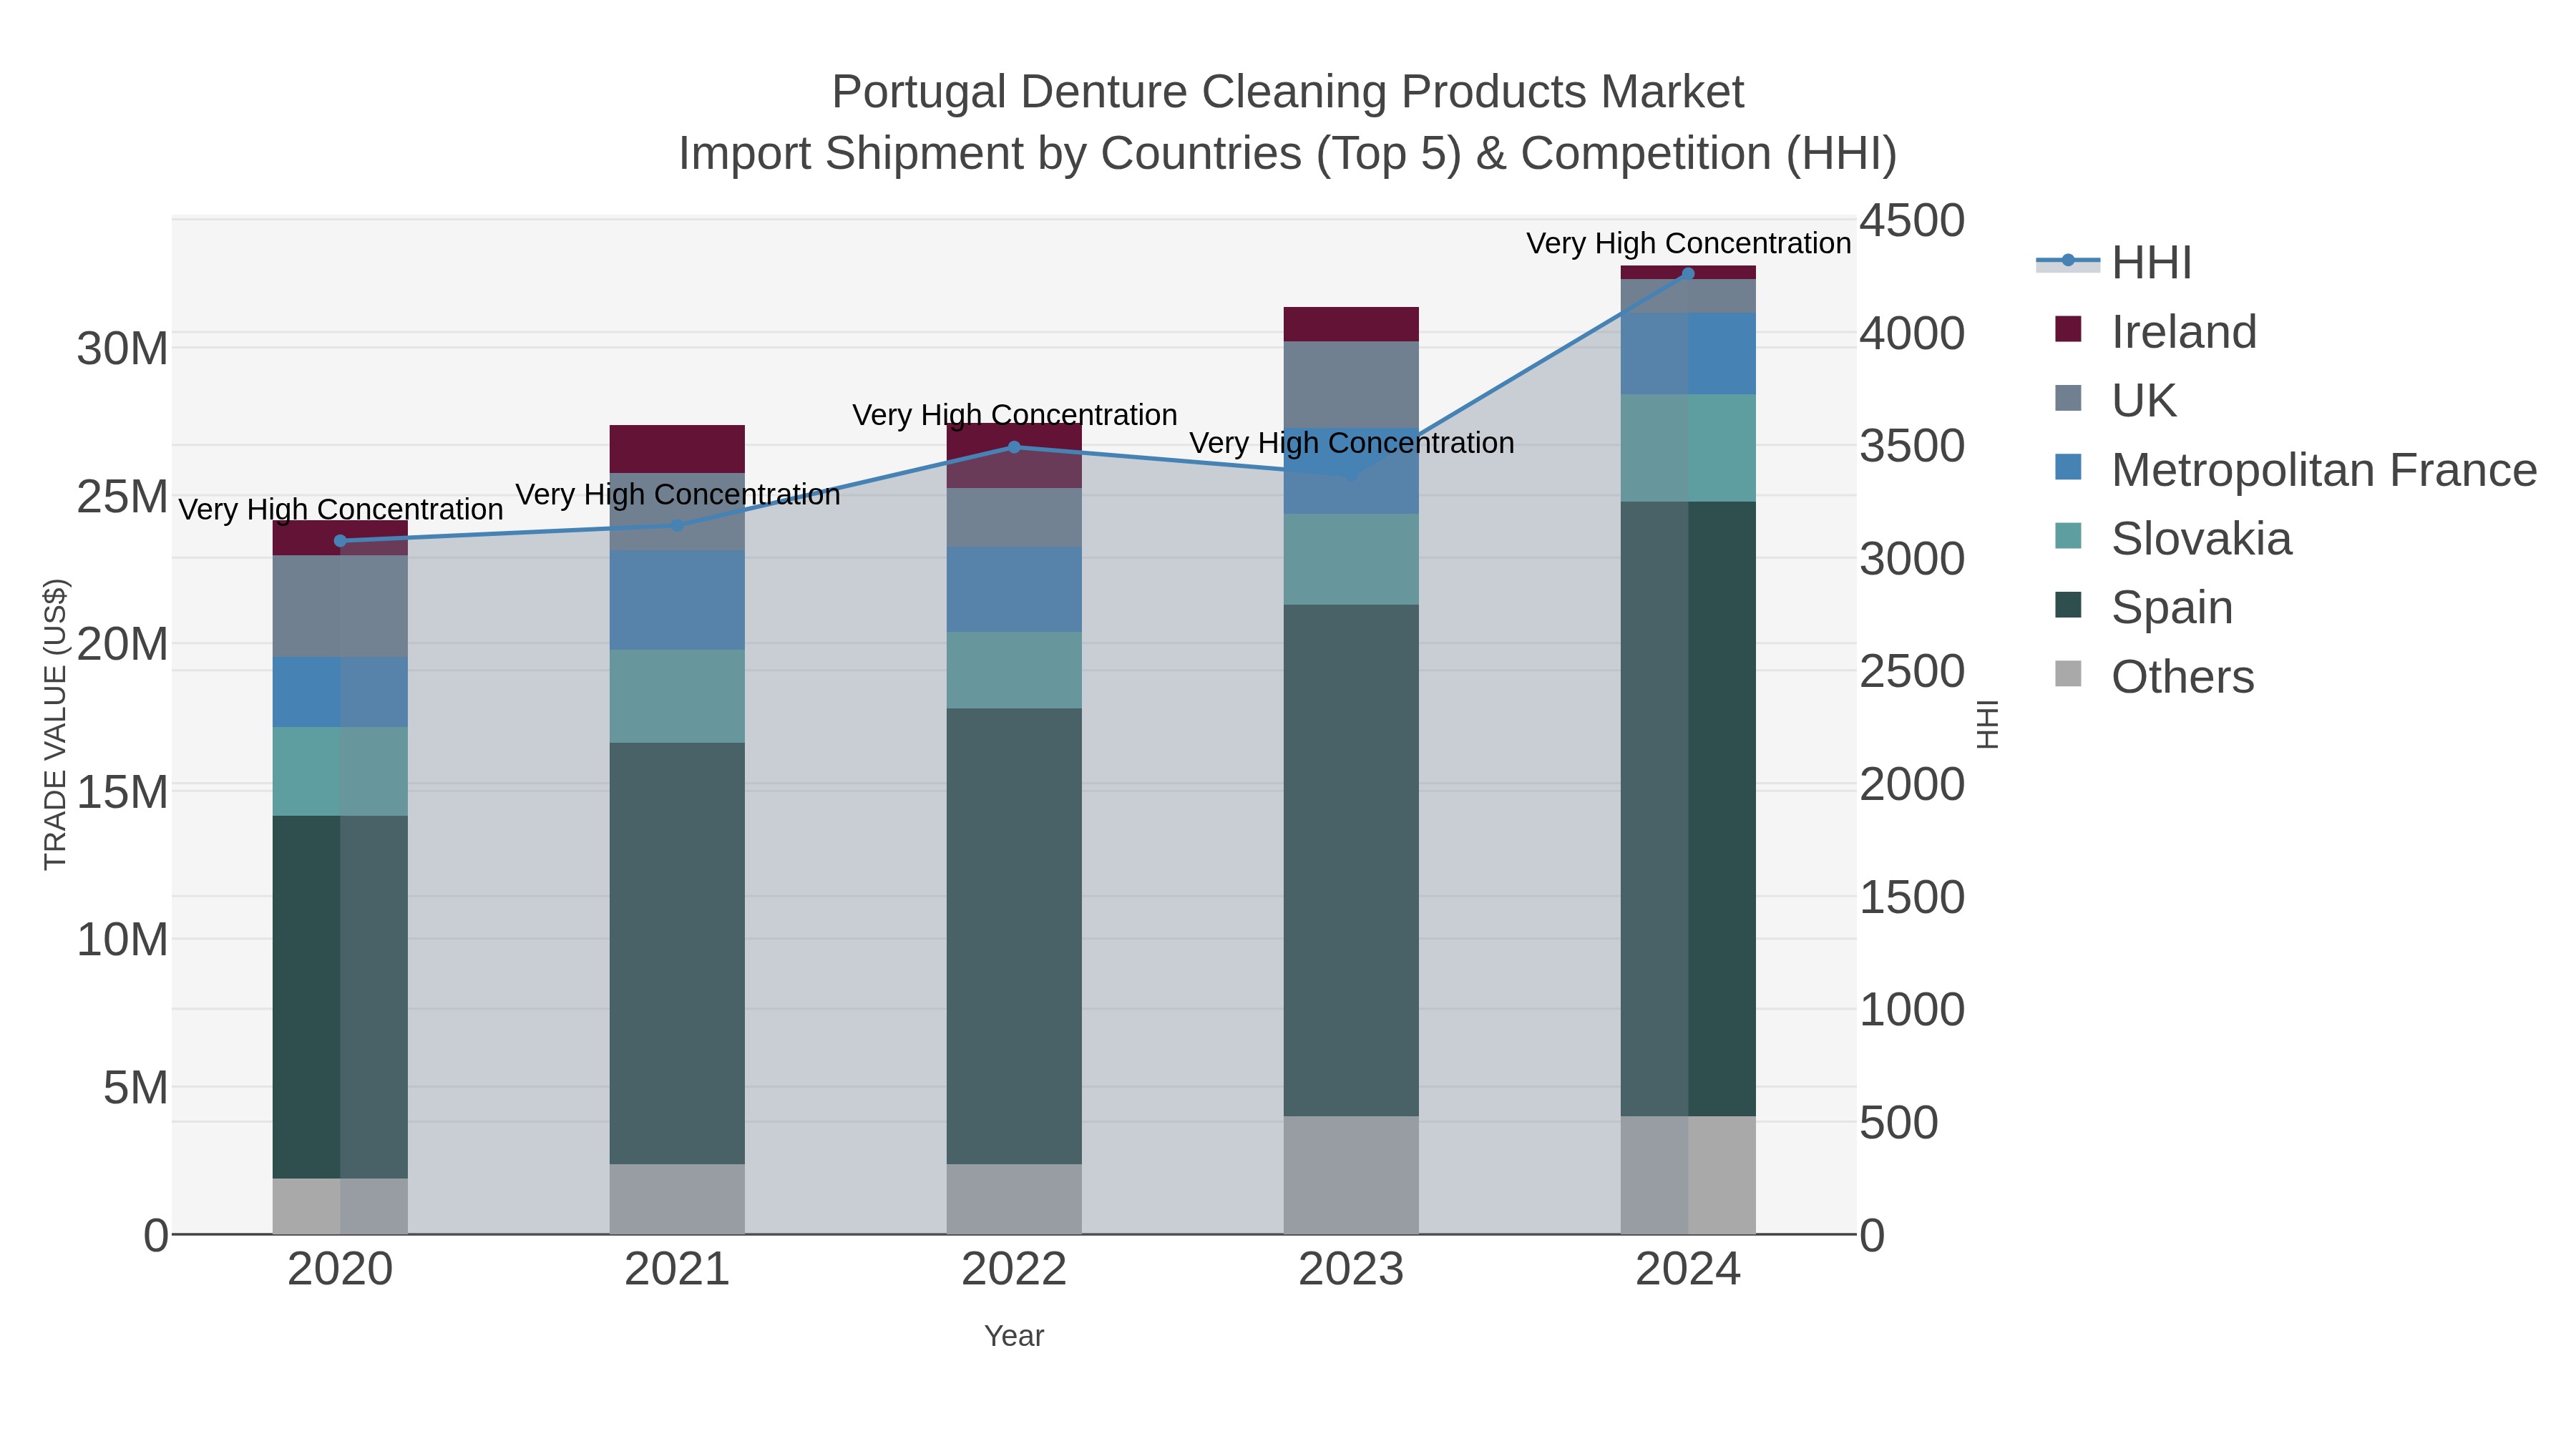The height and width of the screenshot is (1449, 2576).
Task: Click the Slovakia segment of the 2021 bar
Action: [677, 696]
